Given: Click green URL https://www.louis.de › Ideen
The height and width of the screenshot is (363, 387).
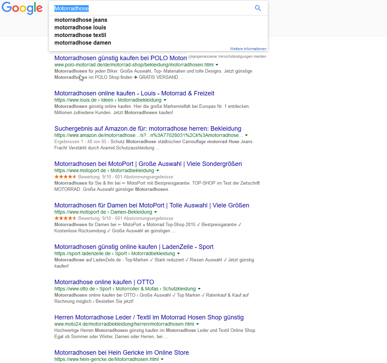Looking at the screenshot, I should coord(108,100).
